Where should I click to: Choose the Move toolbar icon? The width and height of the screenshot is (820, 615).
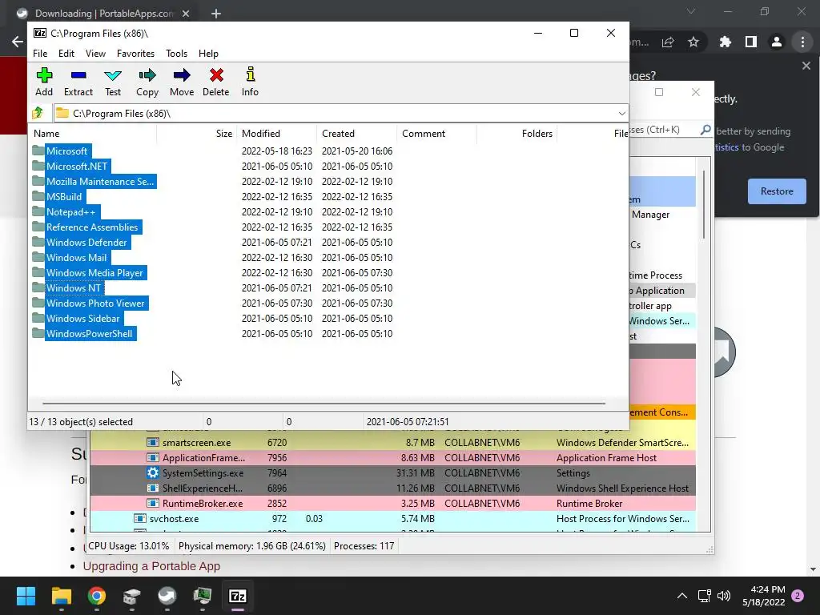click(x=182, y=75)
